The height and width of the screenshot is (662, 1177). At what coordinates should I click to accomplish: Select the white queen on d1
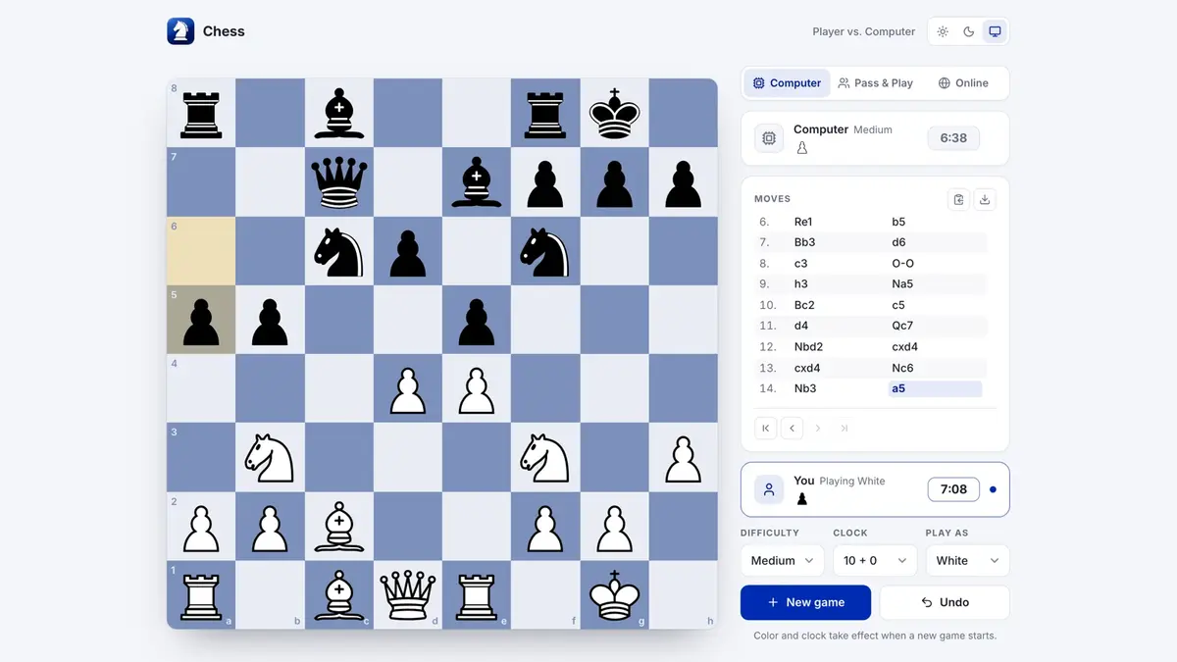pyautogui.click(x=408, y=594)
